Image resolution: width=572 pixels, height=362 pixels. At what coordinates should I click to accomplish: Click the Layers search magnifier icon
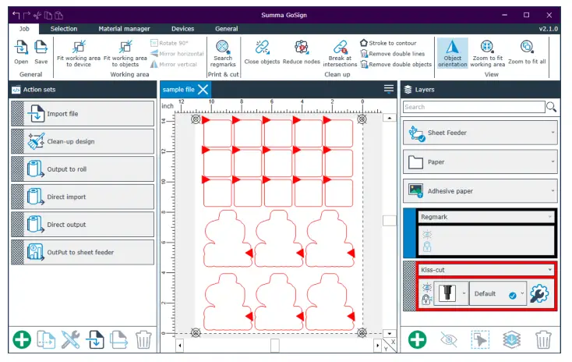coord(551,107)
